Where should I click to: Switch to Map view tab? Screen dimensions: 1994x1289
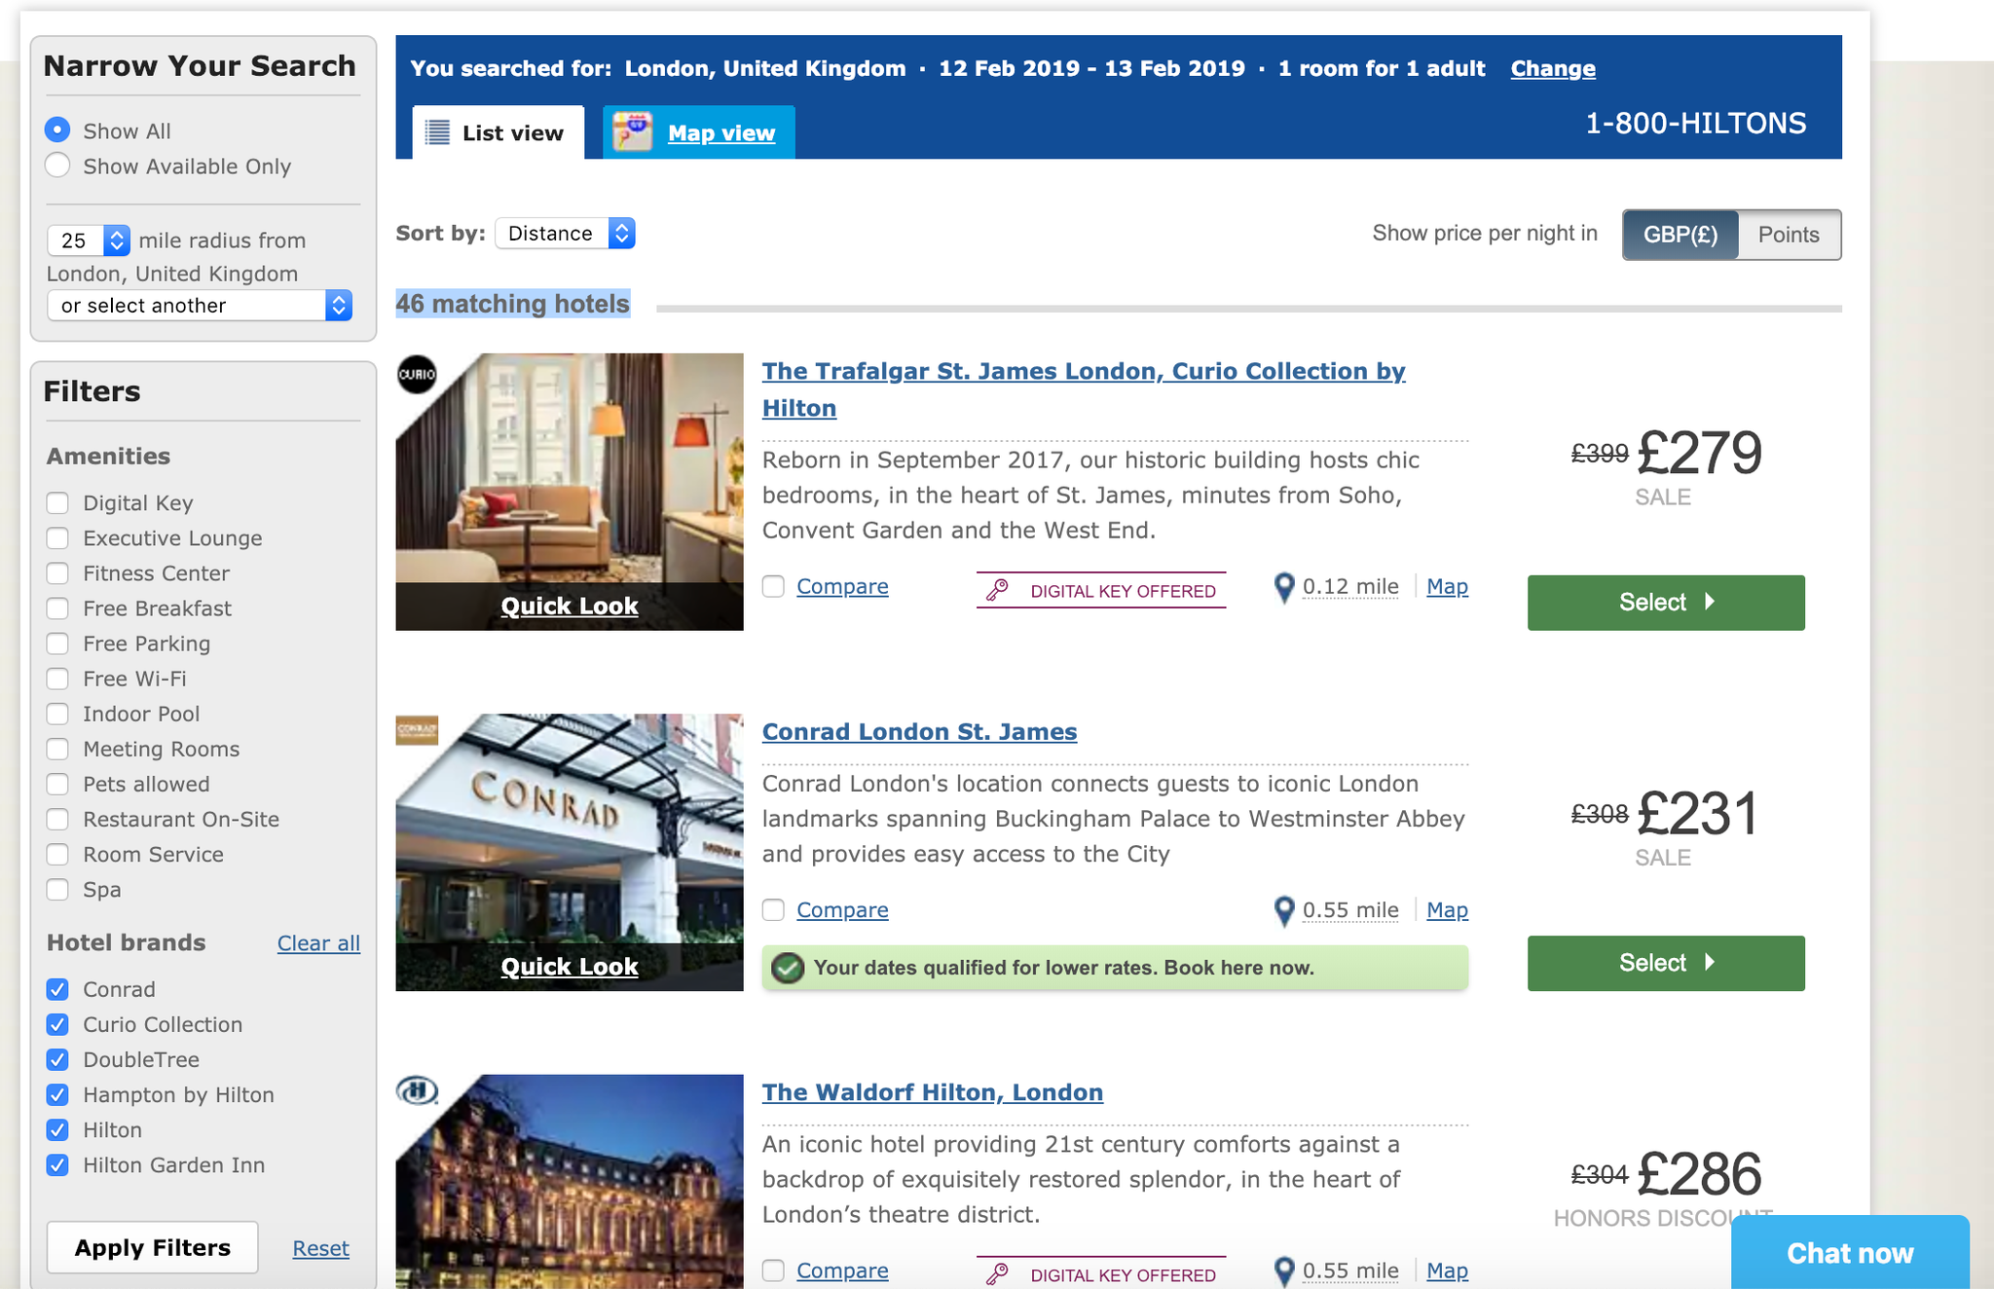(x=720, y=132)
